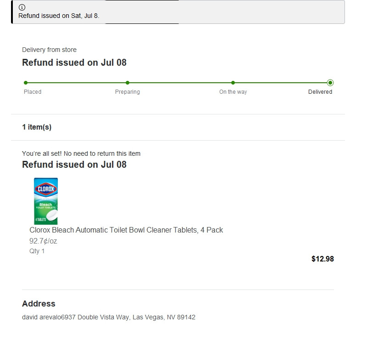Select the Delivered status label
This screenshot has width=367, height=352.
(x=320, y=92)
